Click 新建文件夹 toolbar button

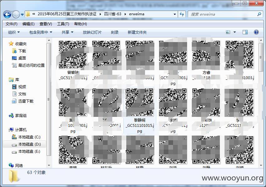click(137, 32)
